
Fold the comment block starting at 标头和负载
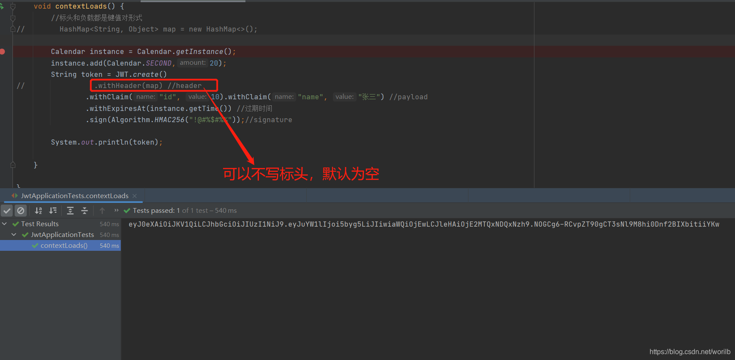point(13,18)
